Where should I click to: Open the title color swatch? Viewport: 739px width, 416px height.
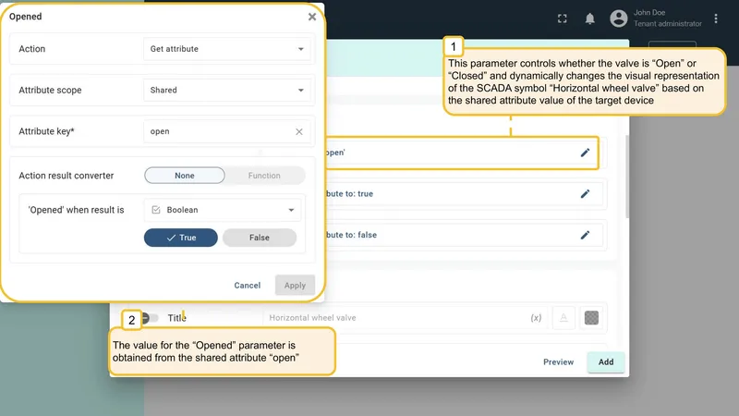pos(591,318)
